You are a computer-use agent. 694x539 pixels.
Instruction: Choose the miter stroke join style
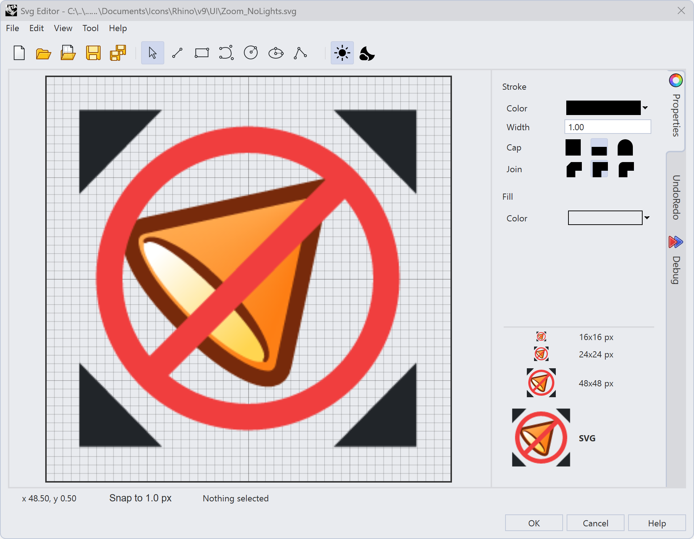[x=599, y=169]
